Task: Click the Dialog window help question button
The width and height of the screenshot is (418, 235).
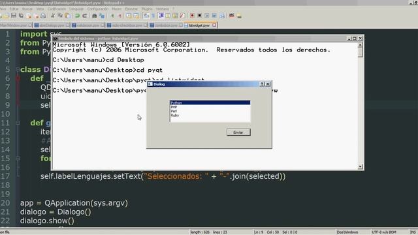Action: tap(262, 84)
